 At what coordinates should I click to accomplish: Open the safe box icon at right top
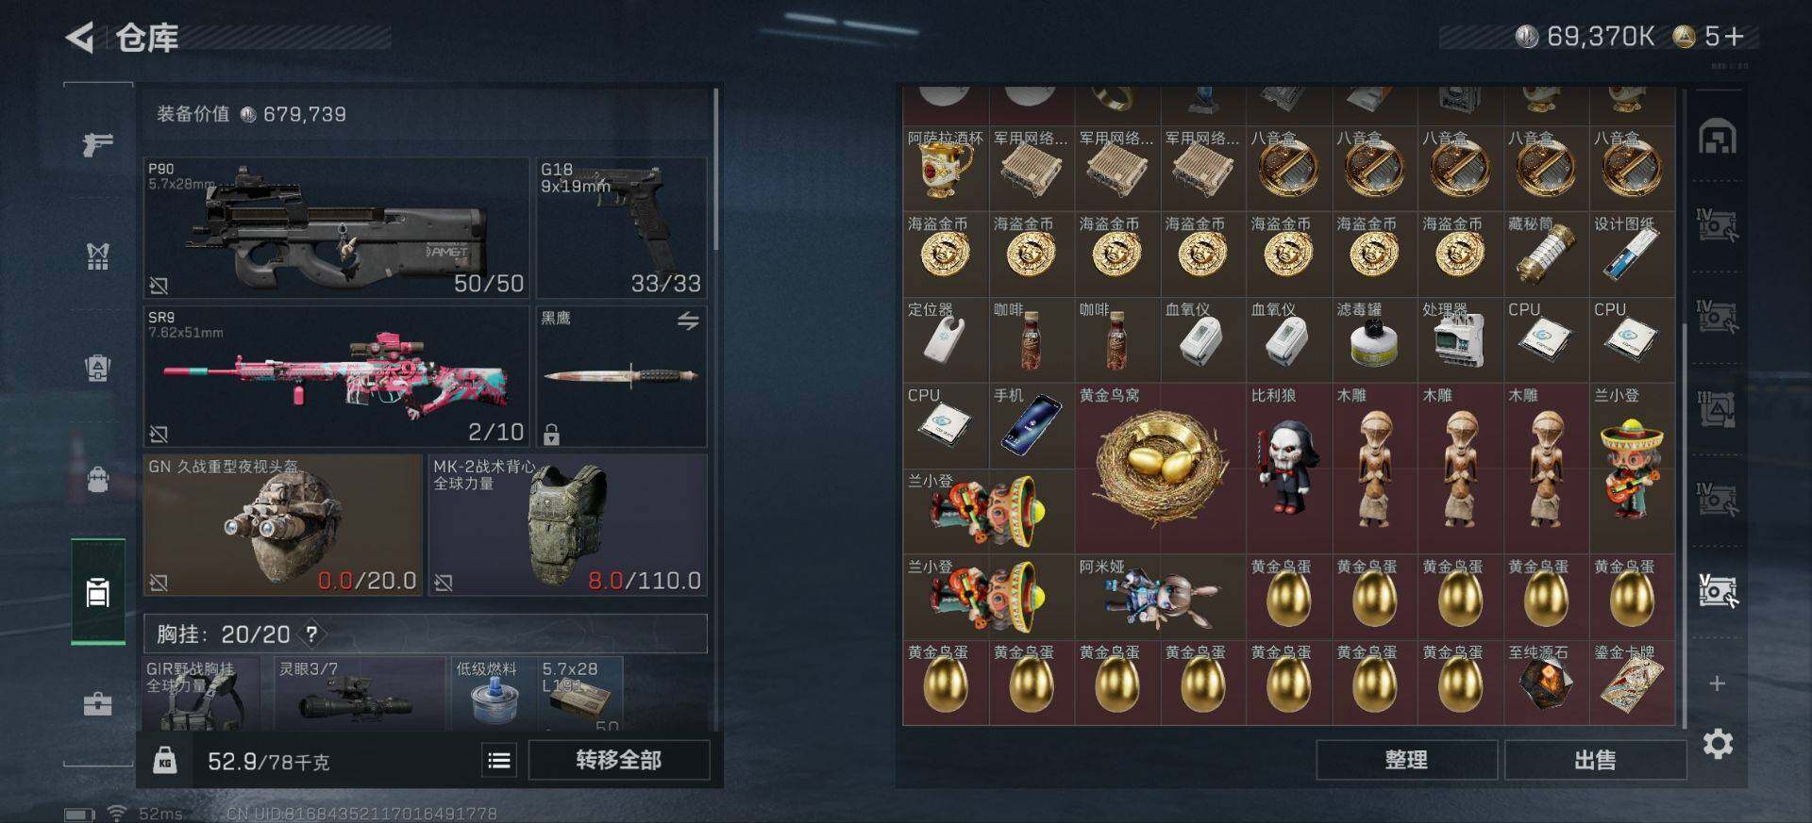1718,138
